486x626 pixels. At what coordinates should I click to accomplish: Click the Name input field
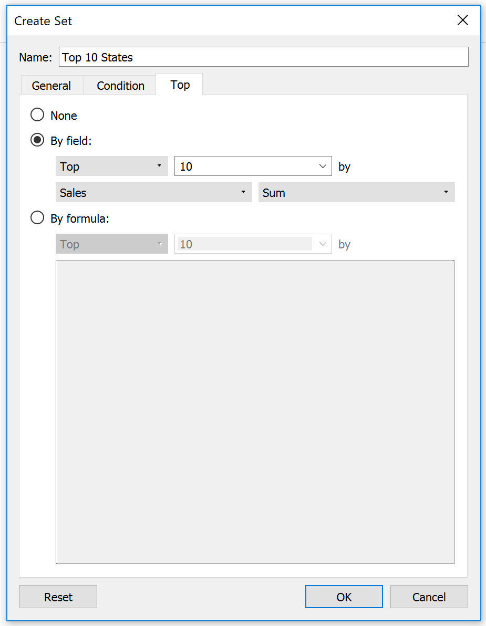click(264, 57)
